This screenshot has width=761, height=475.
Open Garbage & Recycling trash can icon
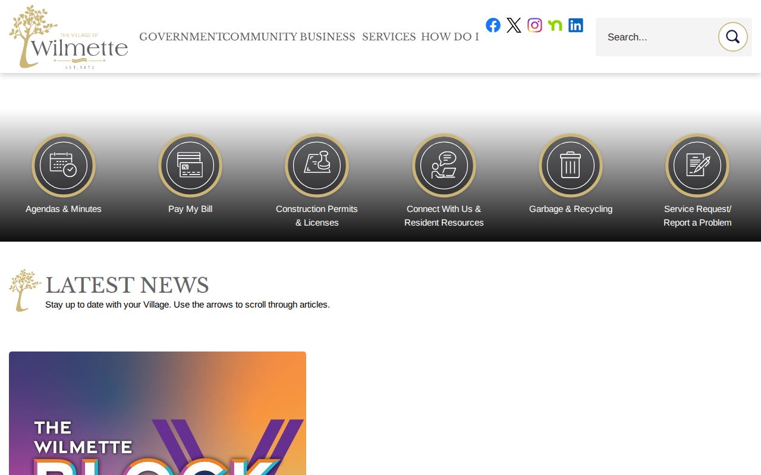[571, 166]
